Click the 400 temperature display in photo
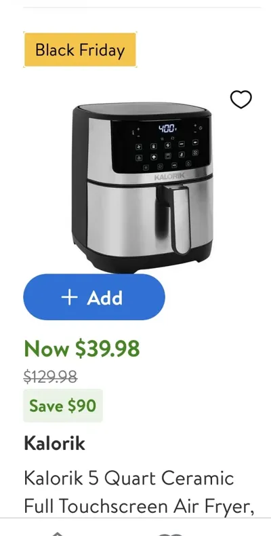271x536 pixels. click(x=167, y=129)
